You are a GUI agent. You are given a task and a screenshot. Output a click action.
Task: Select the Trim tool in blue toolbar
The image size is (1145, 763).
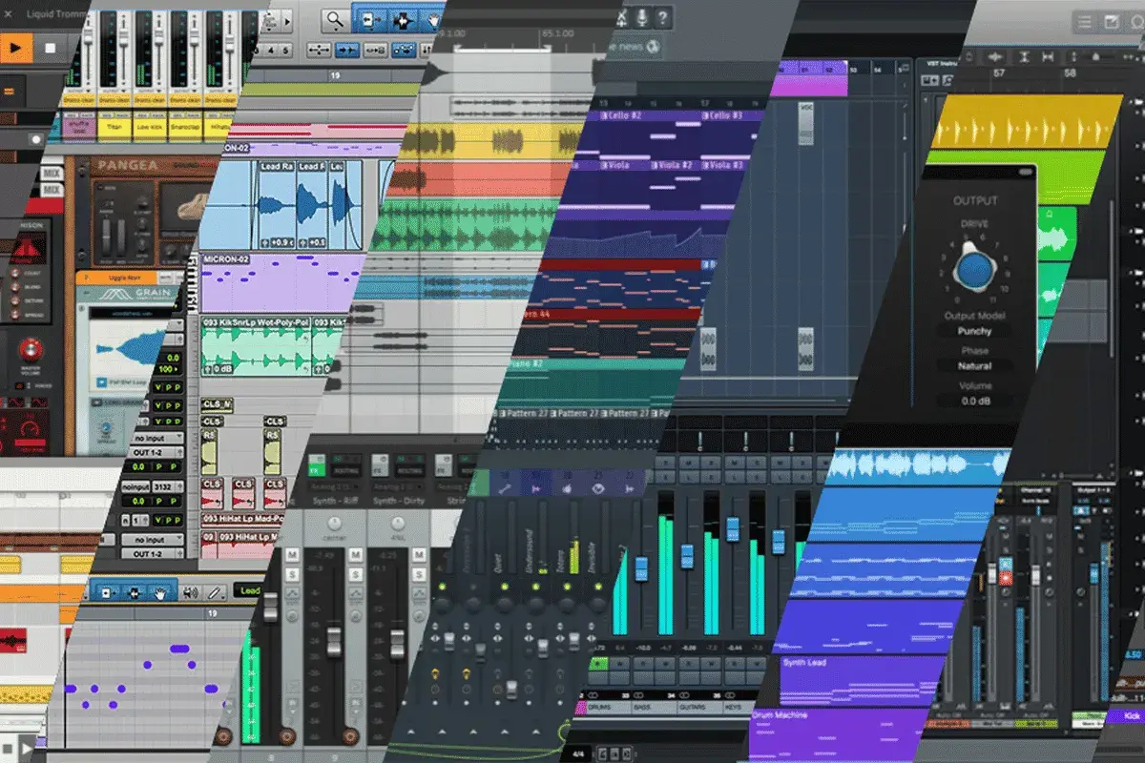[370, 18]
